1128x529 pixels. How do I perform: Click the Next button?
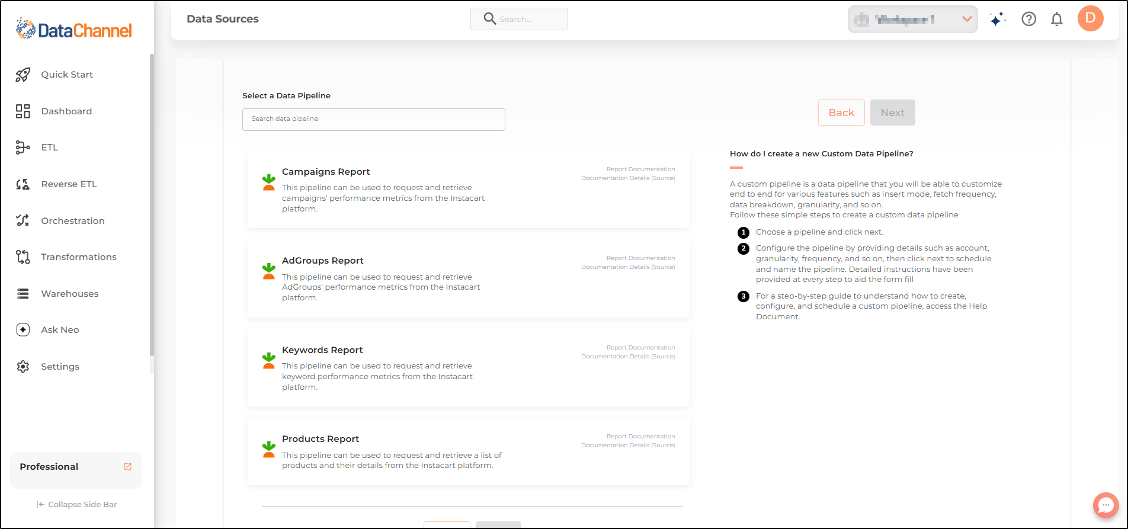[x=893, y=113]
